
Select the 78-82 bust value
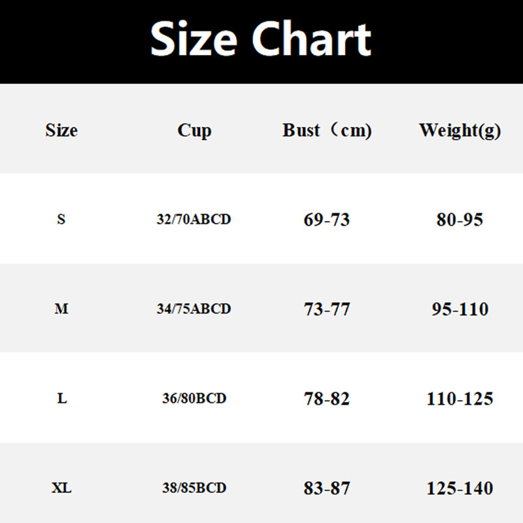click(x=327, y=398)
